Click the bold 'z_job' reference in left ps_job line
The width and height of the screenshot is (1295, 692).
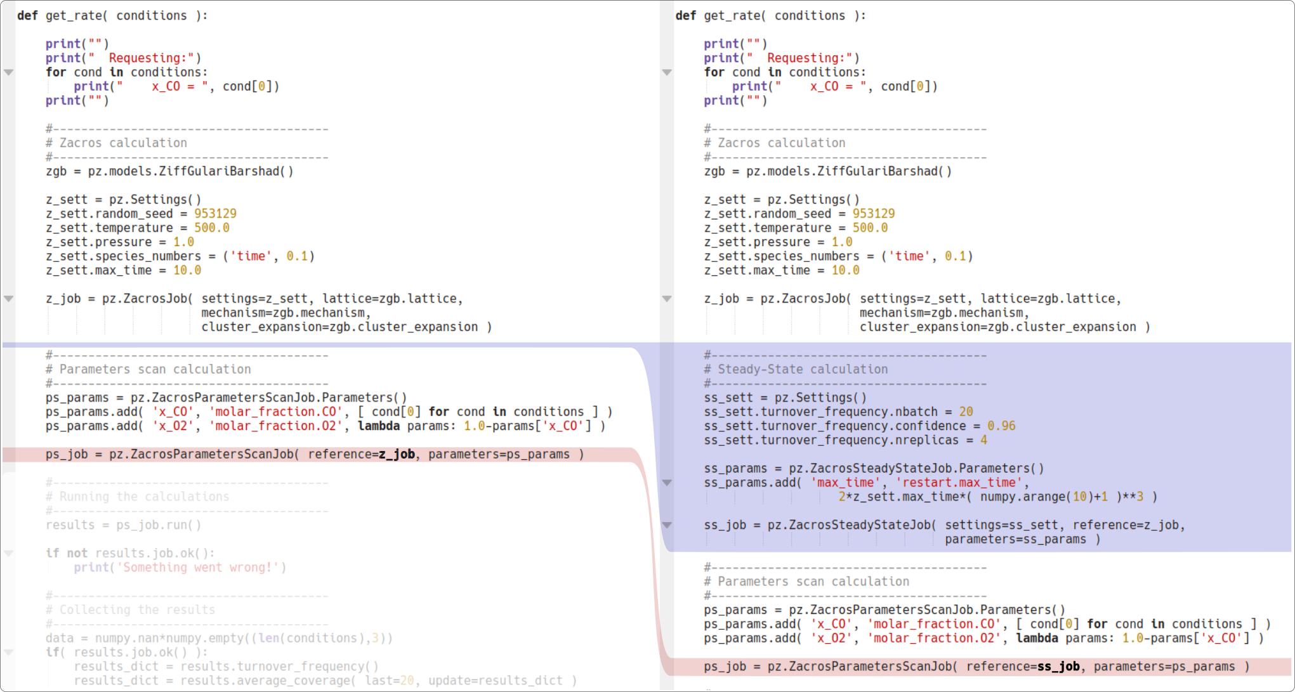pos(397,455)
